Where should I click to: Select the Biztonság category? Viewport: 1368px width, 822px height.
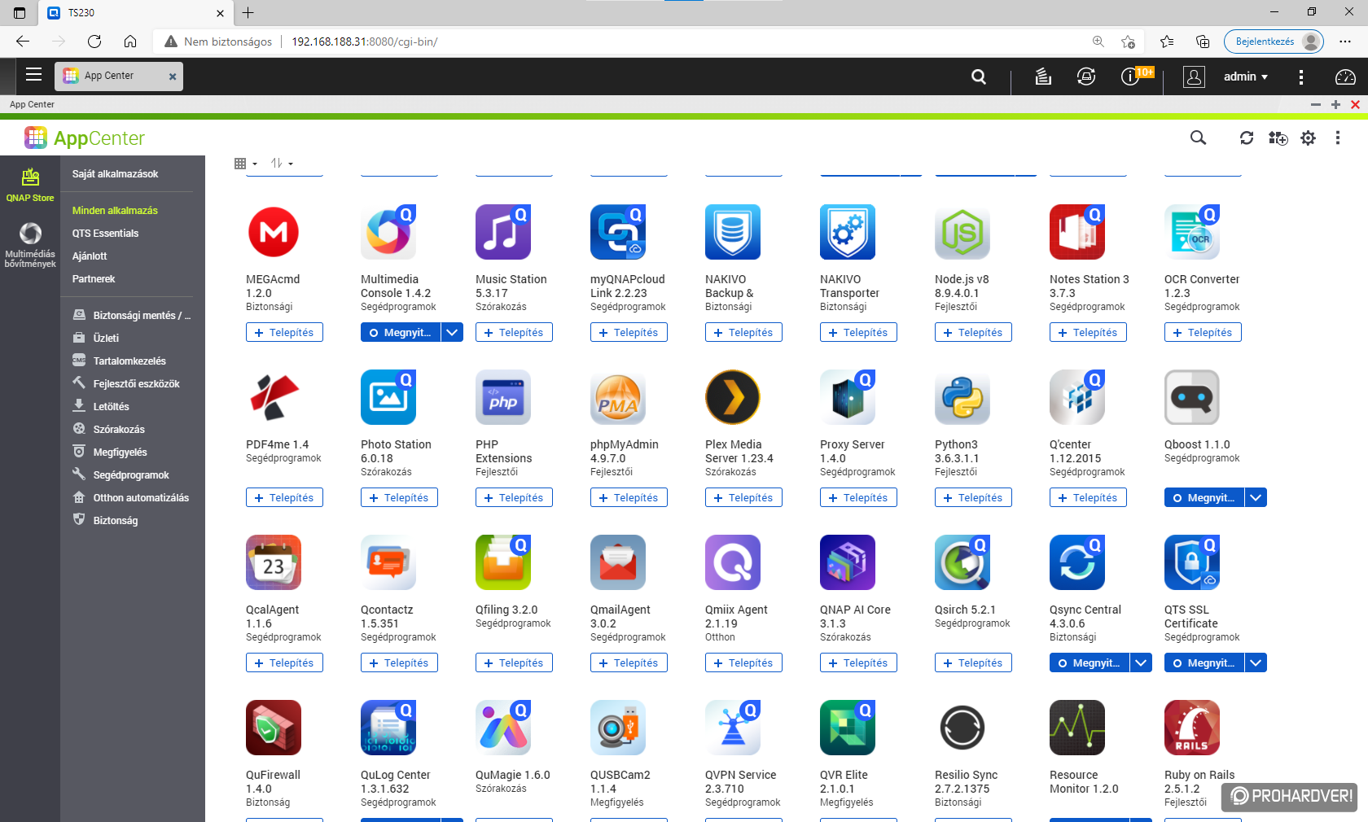[x=115, y=521]
